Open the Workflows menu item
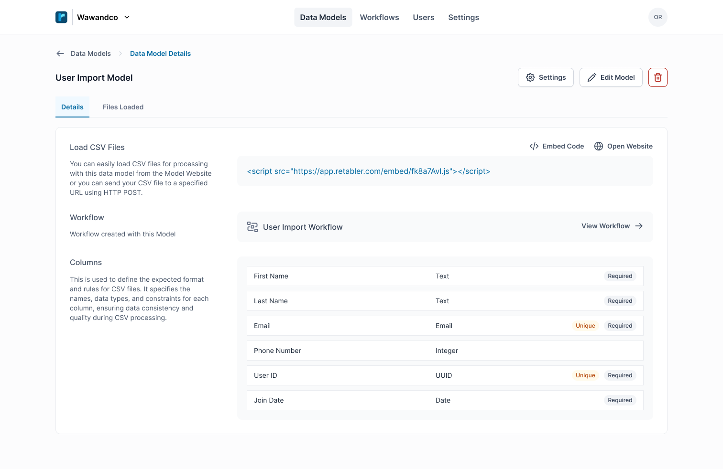The image size is (723, 469). point(379,17)
